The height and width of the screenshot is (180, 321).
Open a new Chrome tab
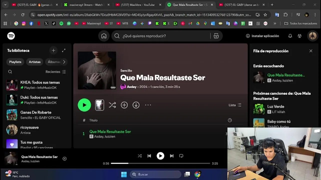272,5
